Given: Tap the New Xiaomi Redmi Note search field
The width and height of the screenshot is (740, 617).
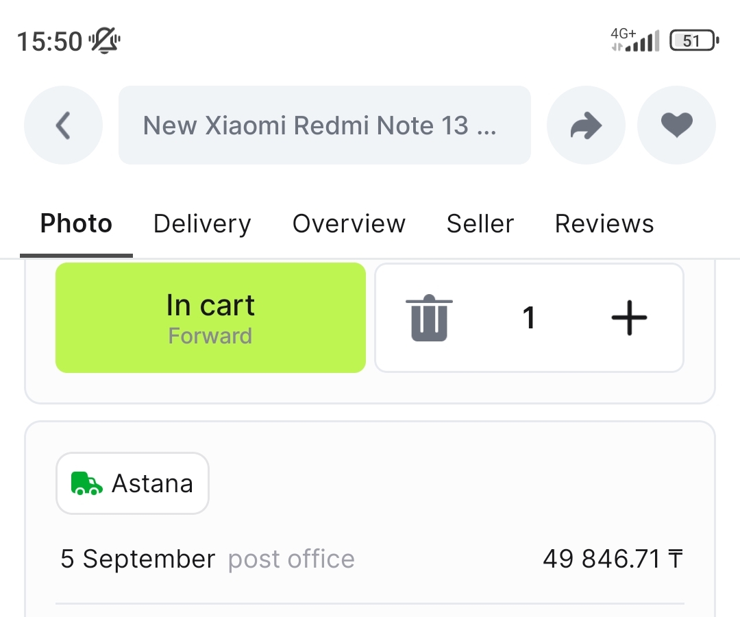Looking at the screenshot, I should point(324,125).
